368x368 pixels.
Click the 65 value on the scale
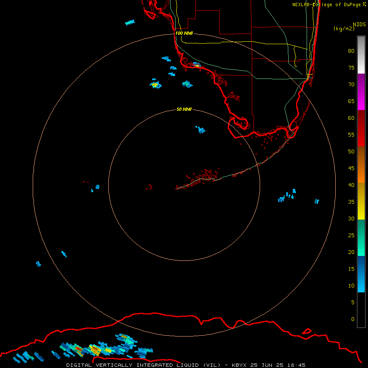click(x=351, y=101)
